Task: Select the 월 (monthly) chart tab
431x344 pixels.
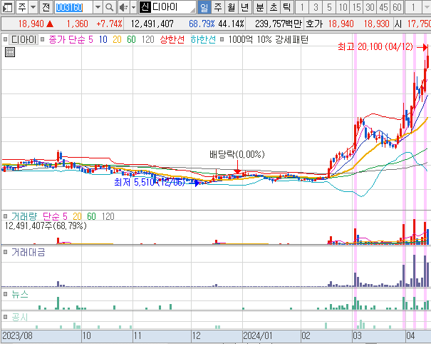Action: click(x=232, y=7)
